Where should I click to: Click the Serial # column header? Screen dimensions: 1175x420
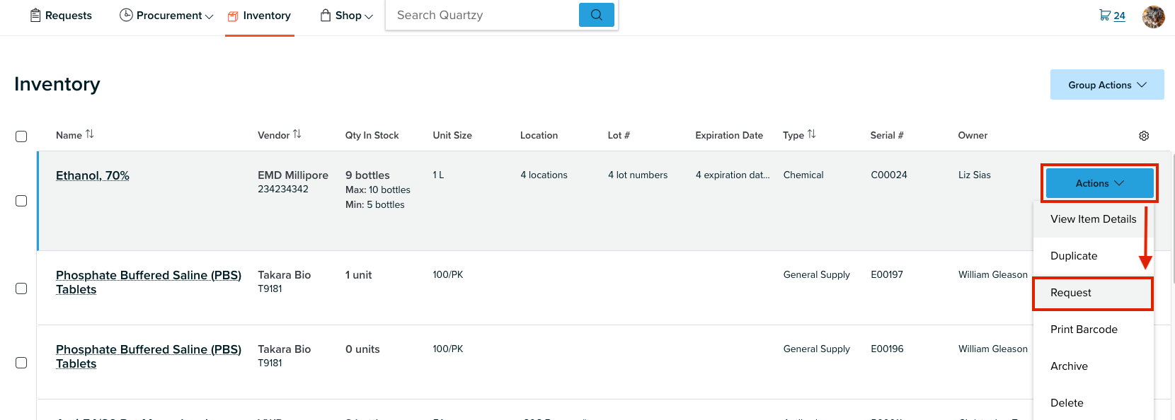tap(887, 135)
